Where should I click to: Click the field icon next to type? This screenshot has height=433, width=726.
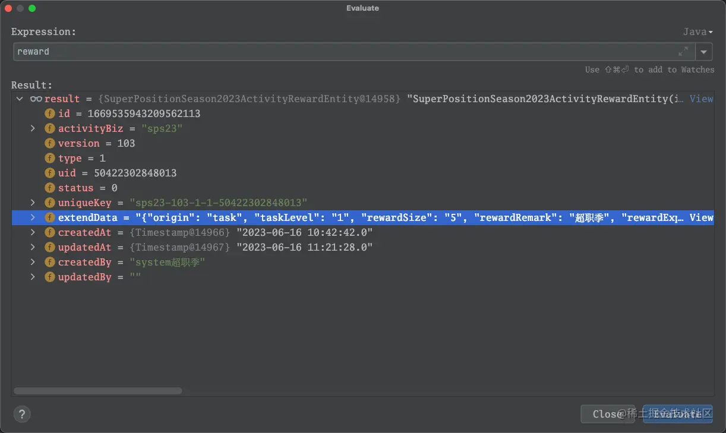(50, 158)
